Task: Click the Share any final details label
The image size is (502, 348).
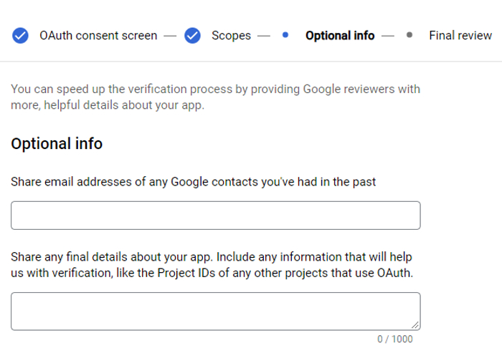Action: click(212, 265)
